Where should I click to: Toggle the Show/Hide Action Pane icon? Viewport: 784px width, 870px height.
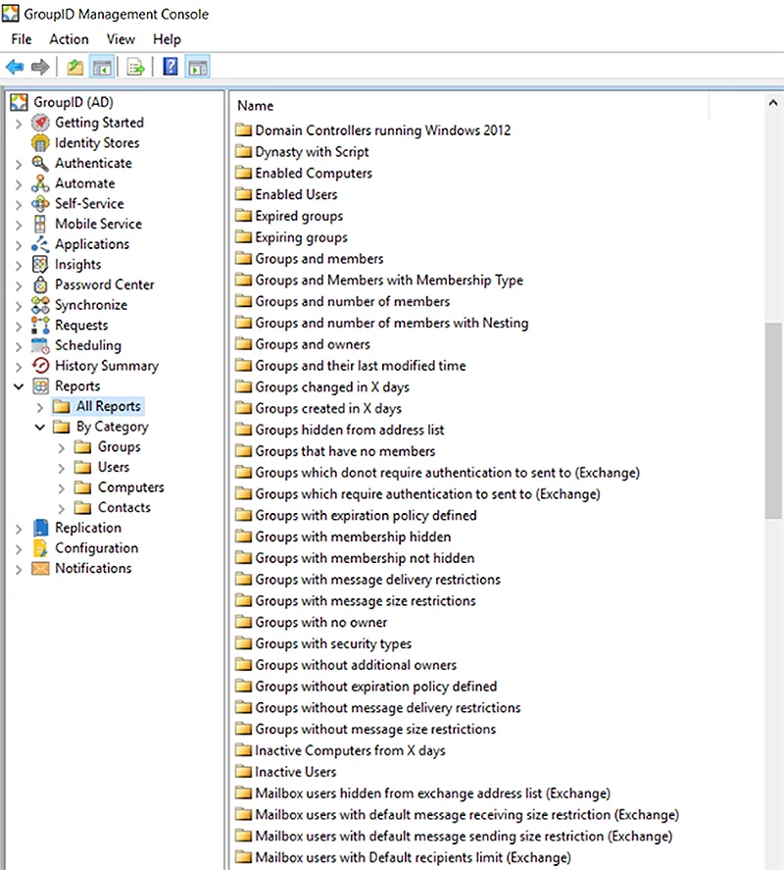tap(198, 67)
